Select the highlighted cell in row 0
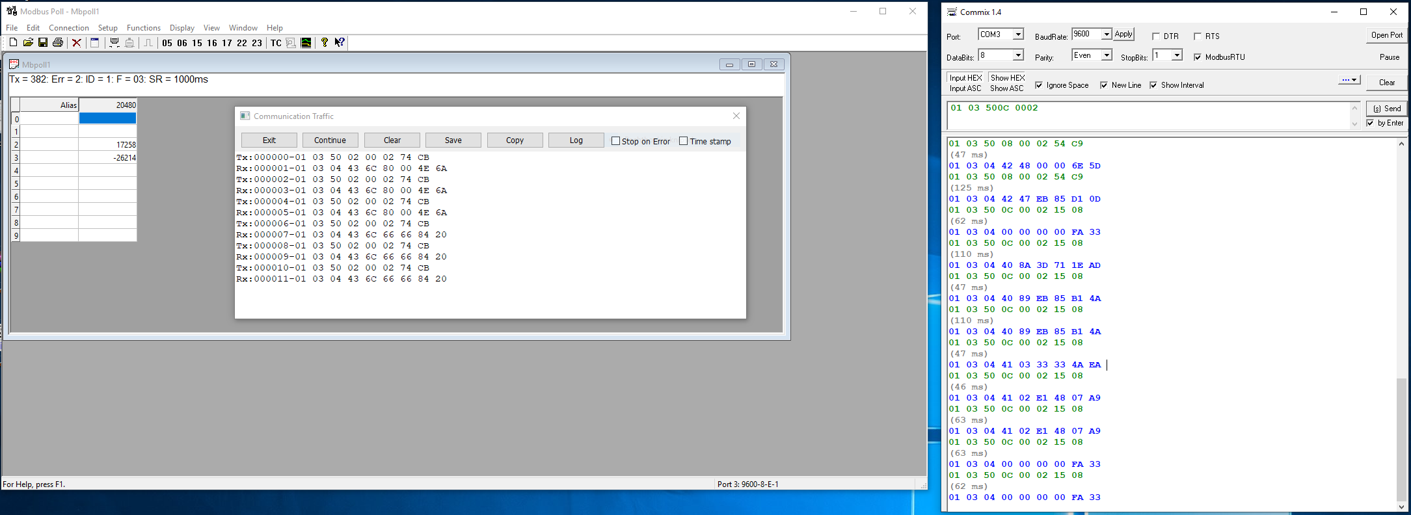Screen dimensions: 1411x515 [x=107, y=118]
